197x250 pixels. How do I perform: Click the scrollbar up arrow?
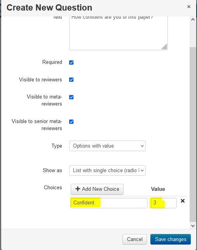point(193,19)
